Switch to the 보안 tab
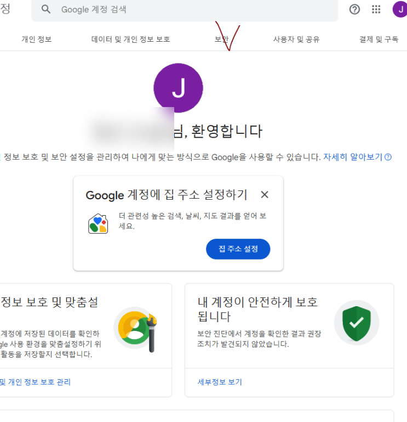407x422 pixels. pos(222,40)
